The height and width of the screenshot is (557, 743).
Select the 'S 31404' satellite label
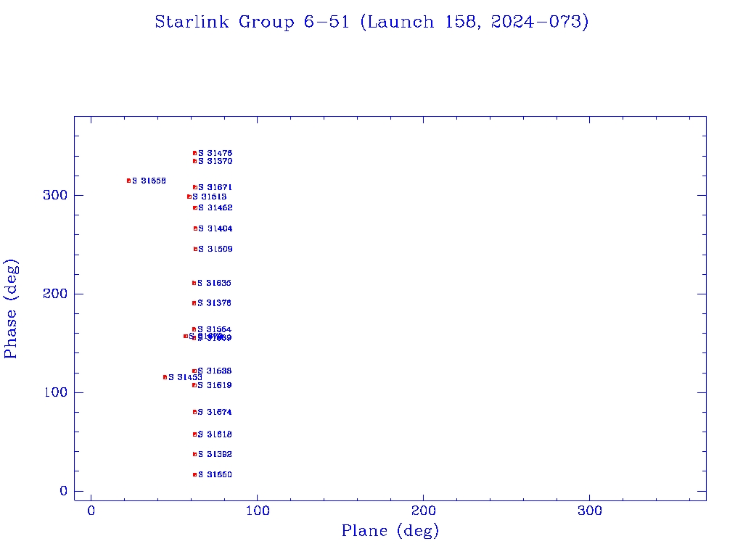[x=215, y=228]
